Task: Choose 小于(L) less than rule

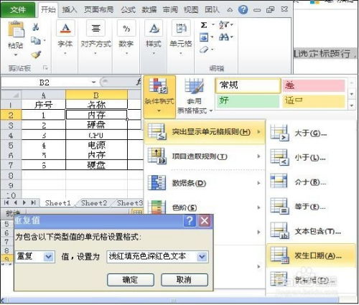Action: click(310, 158)
